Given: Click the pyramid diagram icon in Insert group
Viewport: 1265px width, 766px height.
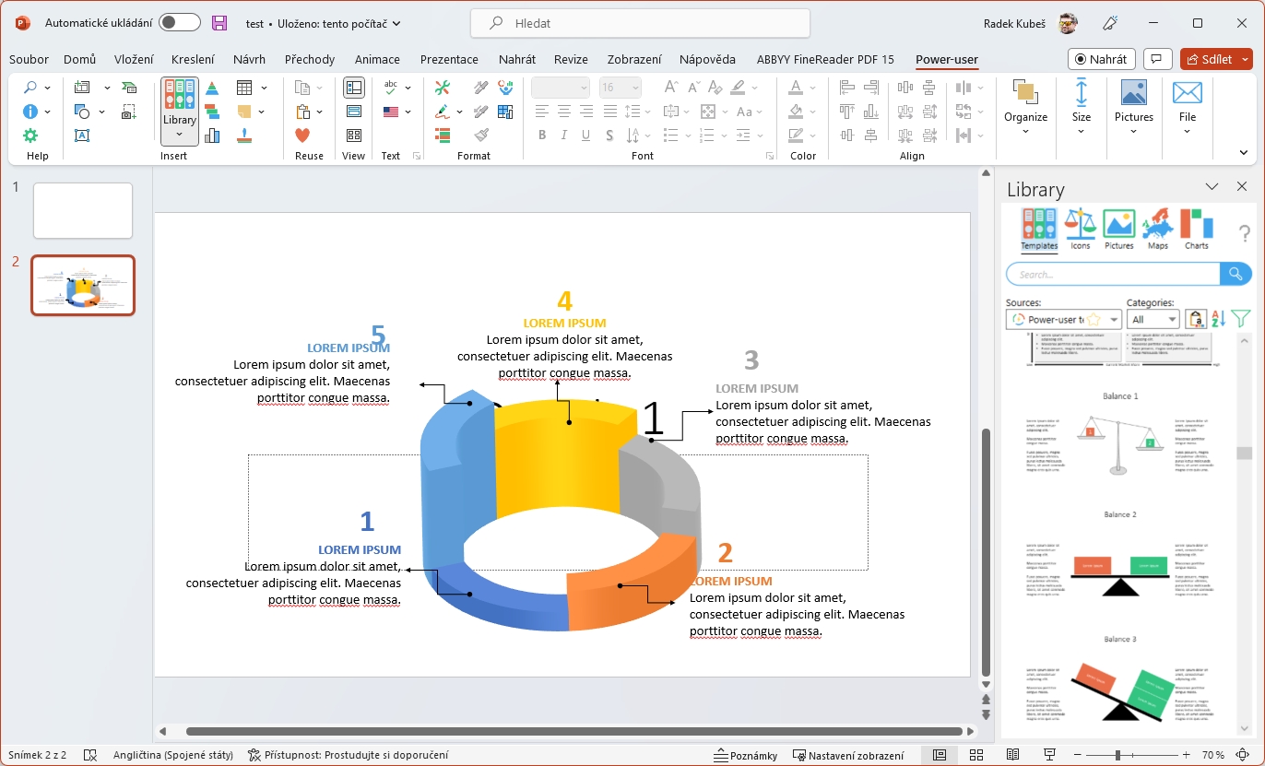Looking at the screenshot, I should click(212, 88).
